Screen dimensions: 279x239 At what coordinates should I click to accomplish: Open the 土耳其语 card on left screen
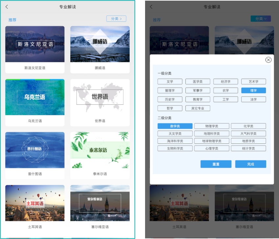tap(35, 208)
